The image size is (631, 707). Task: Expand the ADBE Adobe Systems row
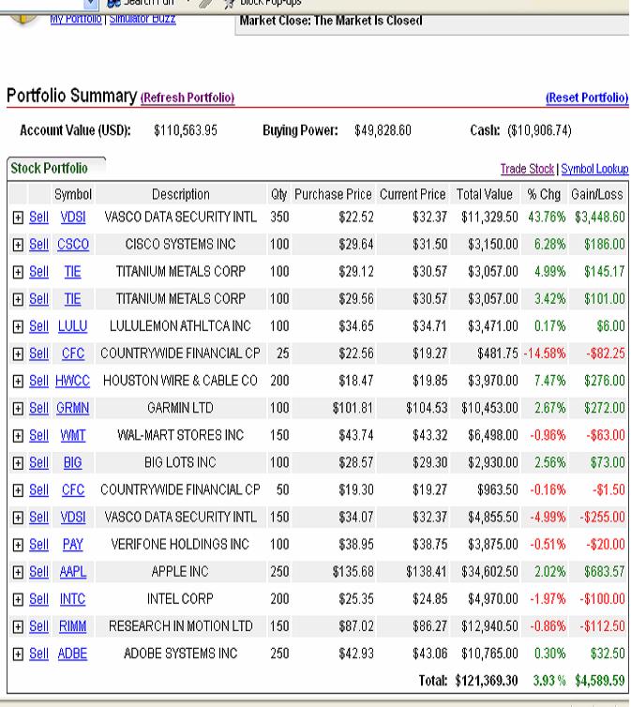point(18,654)
